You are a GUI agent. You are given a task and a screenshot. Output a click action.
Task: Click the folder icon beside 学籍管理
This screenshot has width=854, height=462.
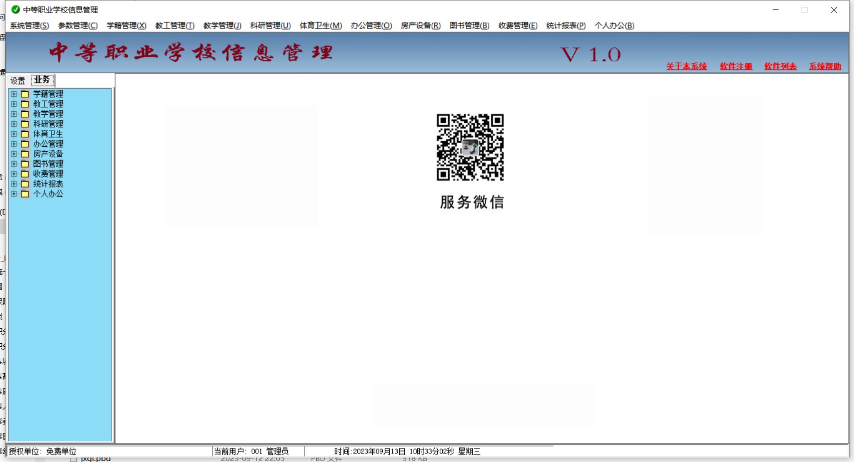pyautogui.click(x=24, y=94)
